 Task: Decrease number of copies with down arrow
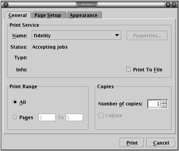point(164,106)
